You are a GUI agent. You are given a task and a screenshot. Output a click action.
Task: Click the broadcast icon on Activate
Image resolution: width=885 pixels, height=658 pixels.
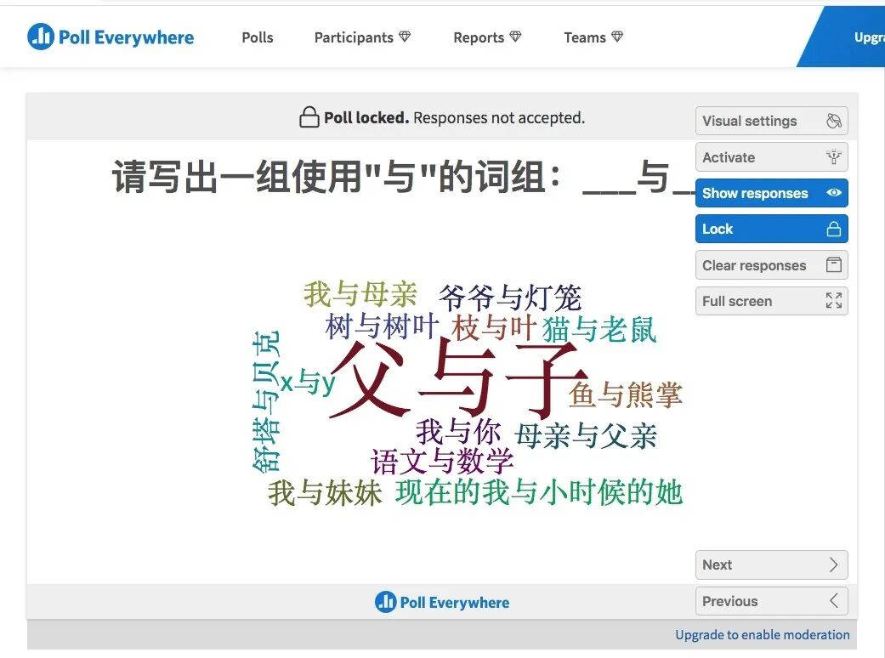coord(834,157)
